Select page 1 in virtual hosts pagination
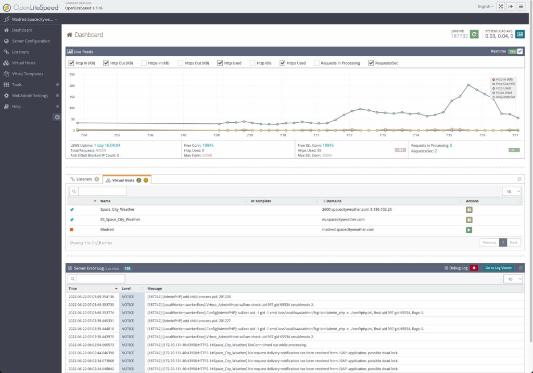The width and height of the screenshot is (533, 373). point(503,242)
